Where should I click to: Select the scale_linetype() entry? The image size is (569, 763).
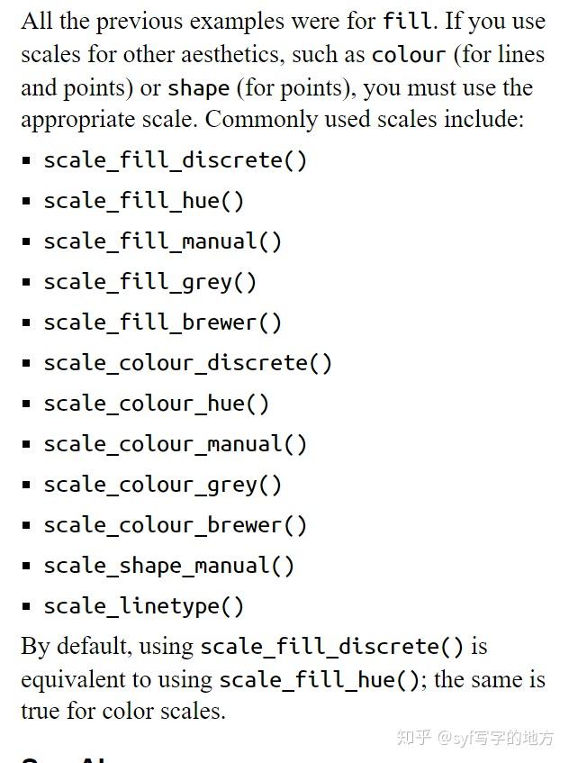click(143, 606)
